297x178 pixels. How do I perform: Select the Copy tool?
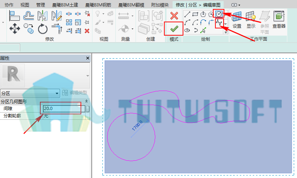point(29,29)
